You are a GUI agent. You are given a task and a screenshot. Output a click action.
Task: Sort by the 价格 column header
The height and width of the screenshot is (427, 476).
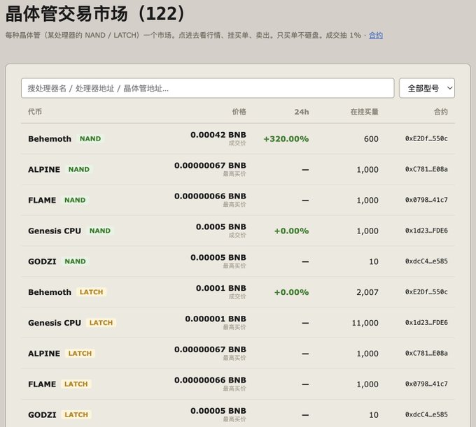pos(239,112)
